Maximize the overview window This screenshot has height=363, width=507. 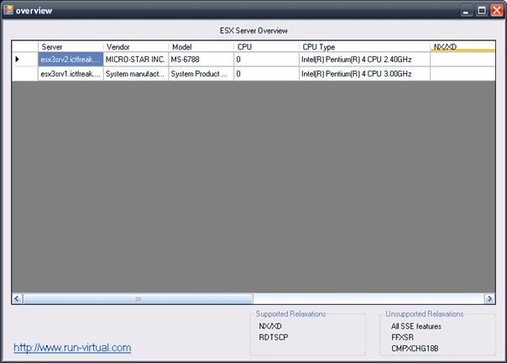coord(482,10)
